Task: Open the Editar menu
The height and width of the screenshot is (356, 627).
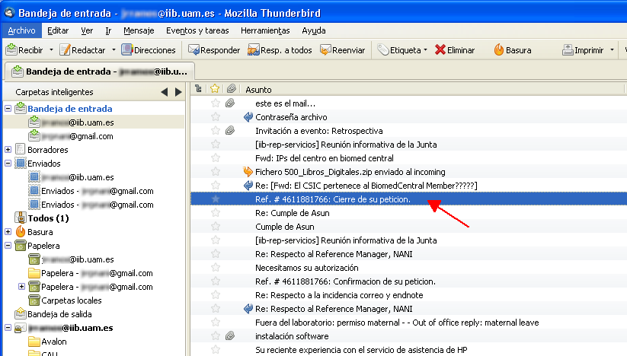Action: pos(58,30)
